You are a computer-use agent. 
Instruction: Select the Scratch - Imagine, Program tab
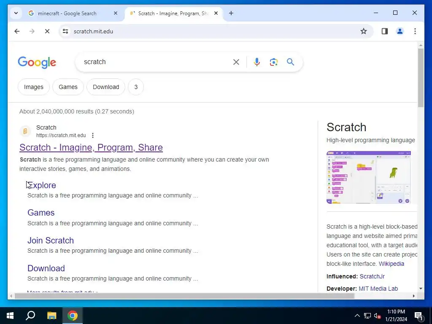coord(173,13)
